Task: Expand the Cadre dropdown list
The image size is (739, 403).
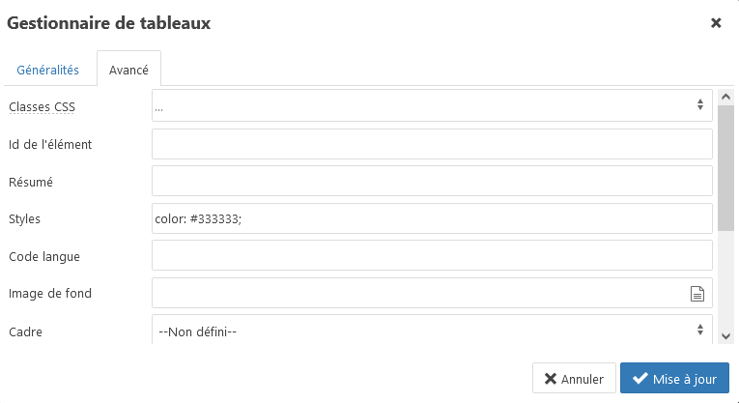Action: [432, 331]
